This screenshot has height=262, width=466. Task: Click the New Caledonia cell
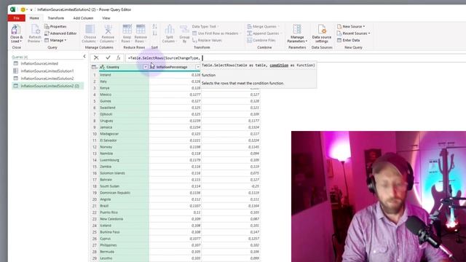pyautogui.click(x=124, y=219)
